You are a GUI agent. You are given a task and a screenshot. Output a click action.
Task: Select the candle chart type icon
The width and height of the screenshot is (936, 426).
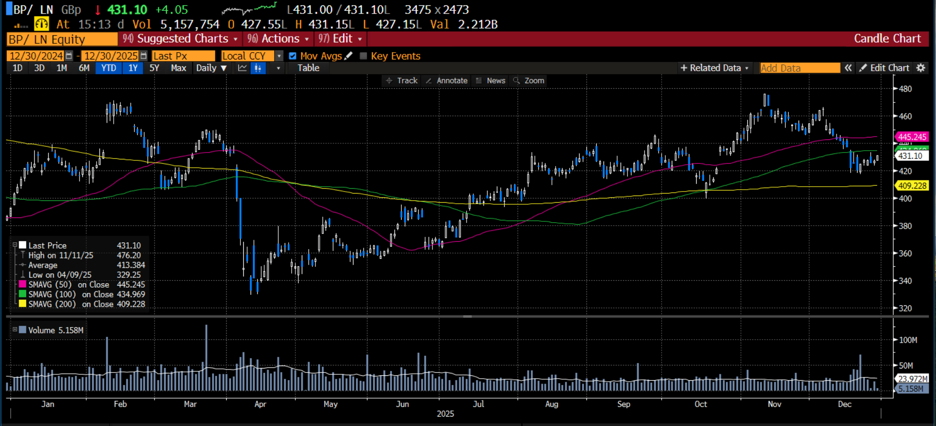[258, 68]
